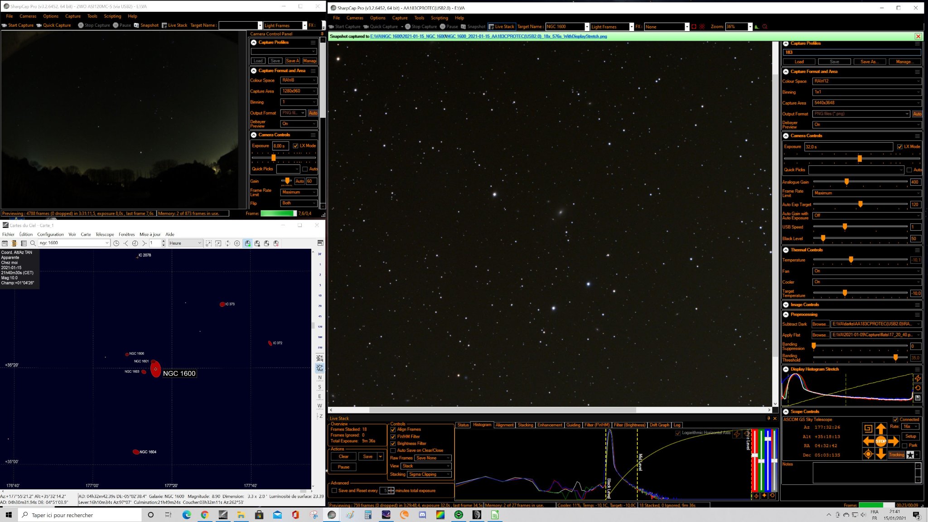Click the calendar icon in Cartes du Ciel toolbar
928x522 pixels.
pos(5,243)
